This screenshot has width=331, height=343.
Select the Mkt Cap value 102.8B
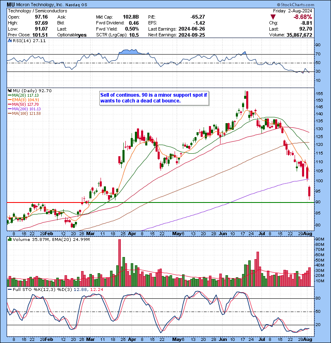131,17
